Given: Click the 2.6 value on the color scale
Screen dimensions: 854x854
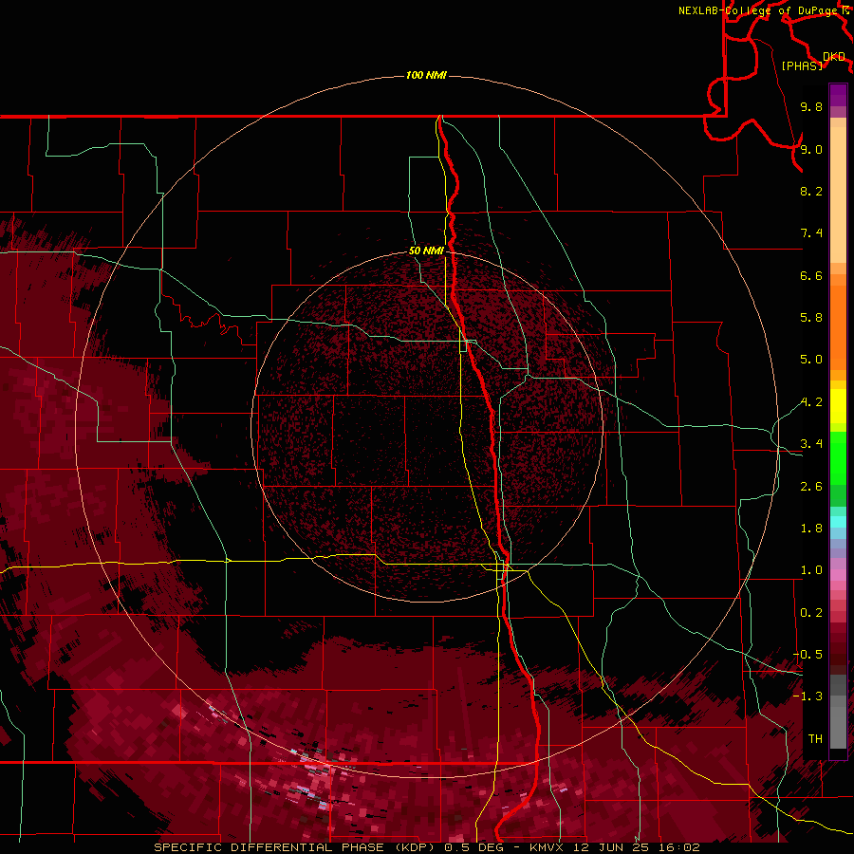Looking at the screenshot, I should pyautogui.click(x=811, y=487).
